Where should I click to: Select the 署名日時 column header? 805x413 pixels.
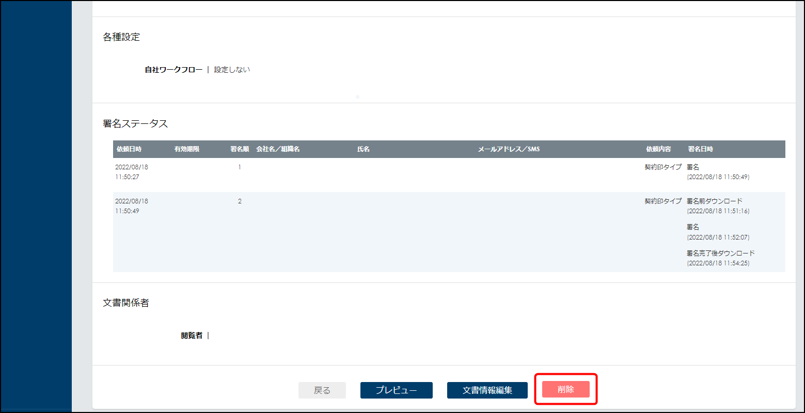point(700,149)
